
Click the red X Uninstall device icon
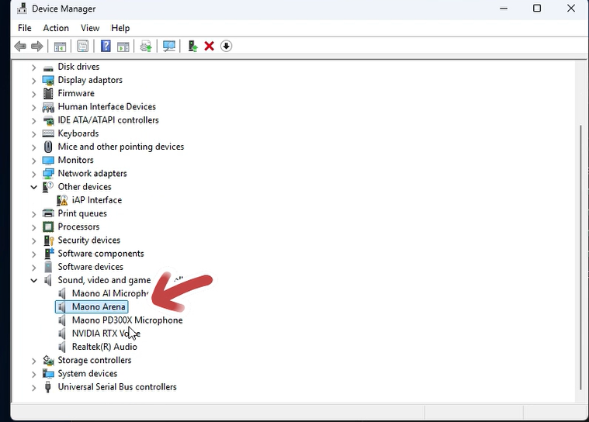(209, 47)
